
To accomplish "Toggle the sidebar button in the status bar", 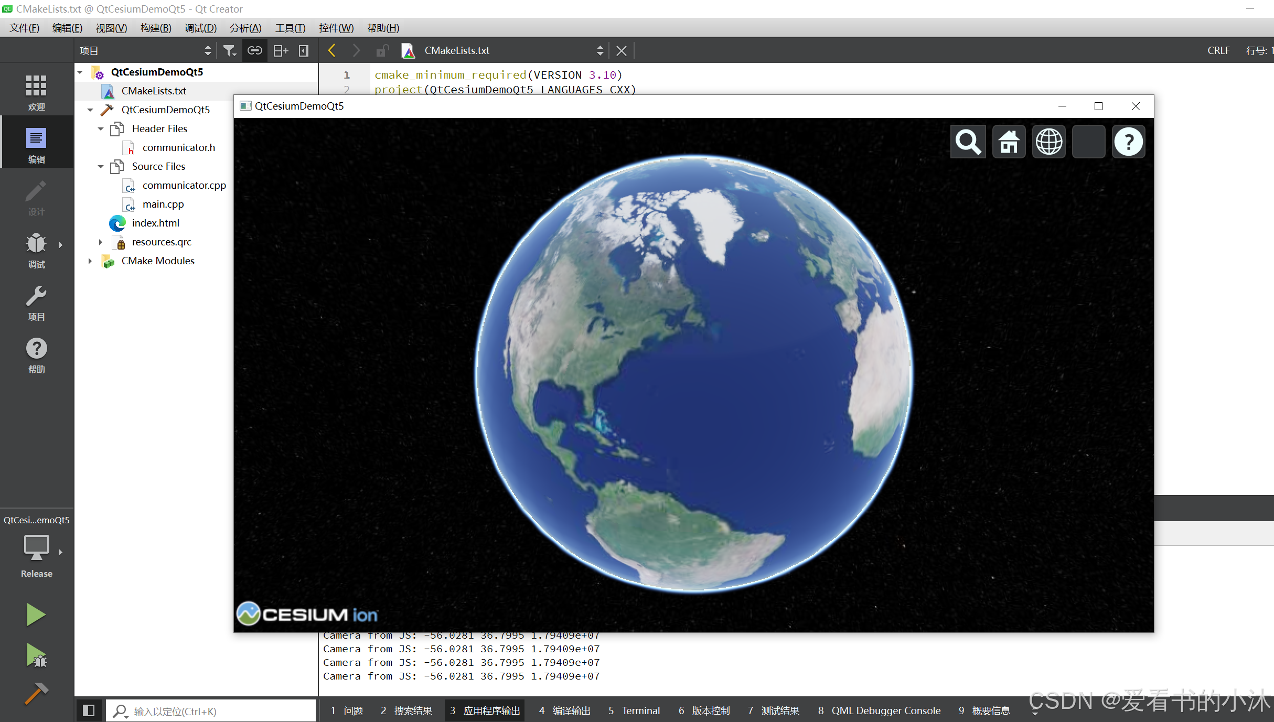I will 89,710.
